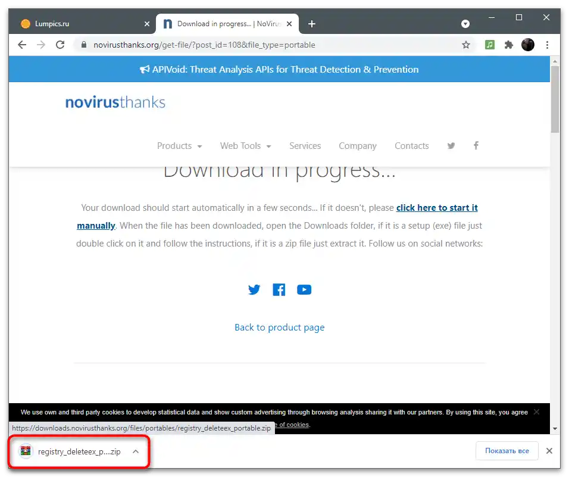Click the novirusthanks logo
Viewport: 569px width, 477px height.
[x=115, y=102]
